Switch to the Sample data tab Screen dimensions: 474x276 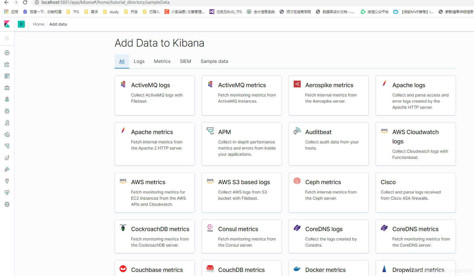pyautogui.click(x=214, y=61)
